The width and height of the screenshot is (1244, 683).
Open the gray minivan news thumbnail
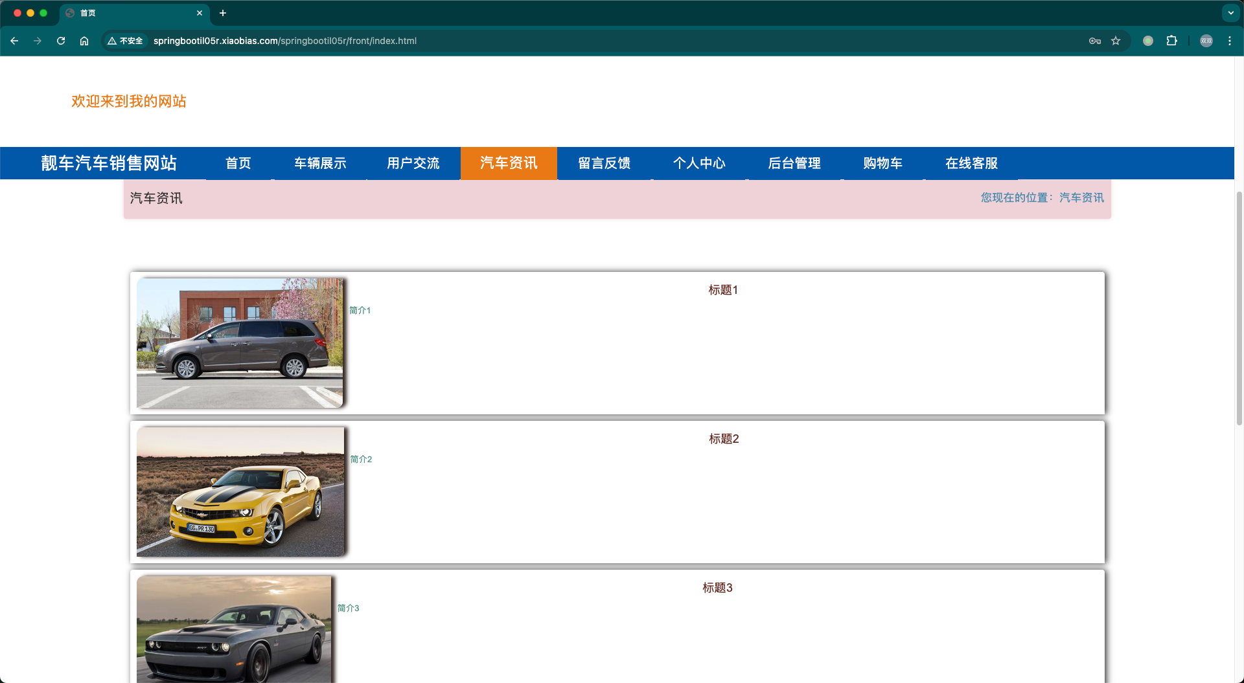[x=240, y=343]
